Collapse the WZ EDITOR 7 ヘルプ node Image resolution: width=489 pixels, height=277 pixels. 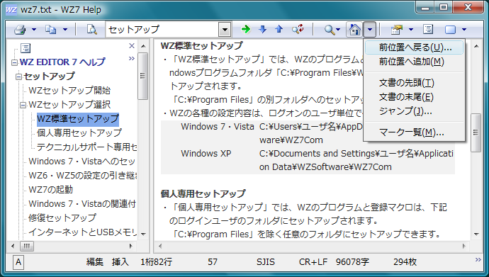[14, 62]
